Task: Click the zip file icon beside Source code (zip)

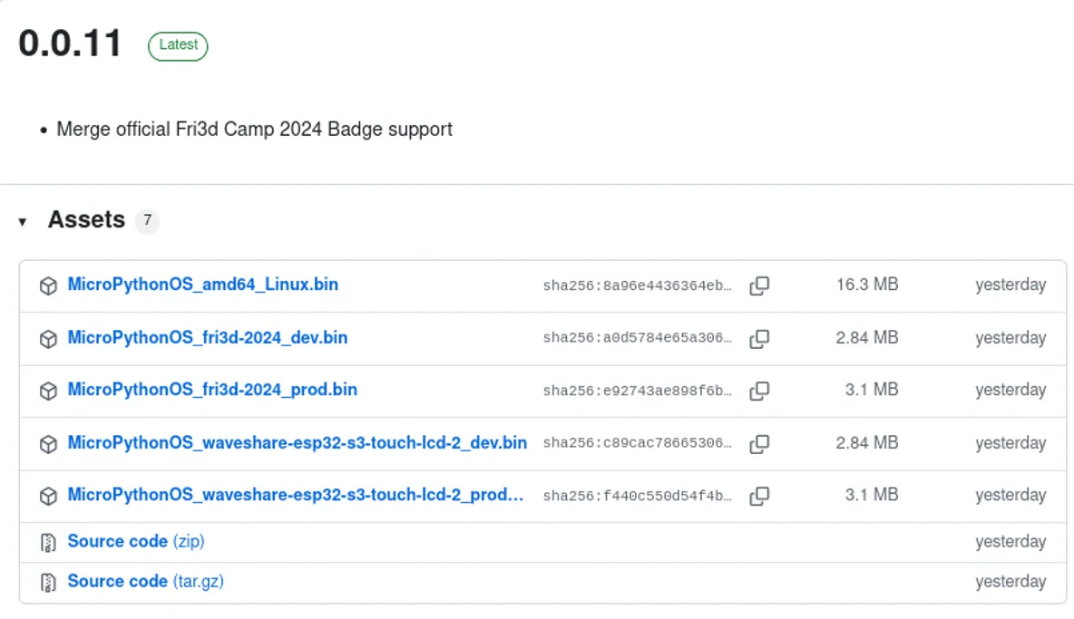Action: 48,543
